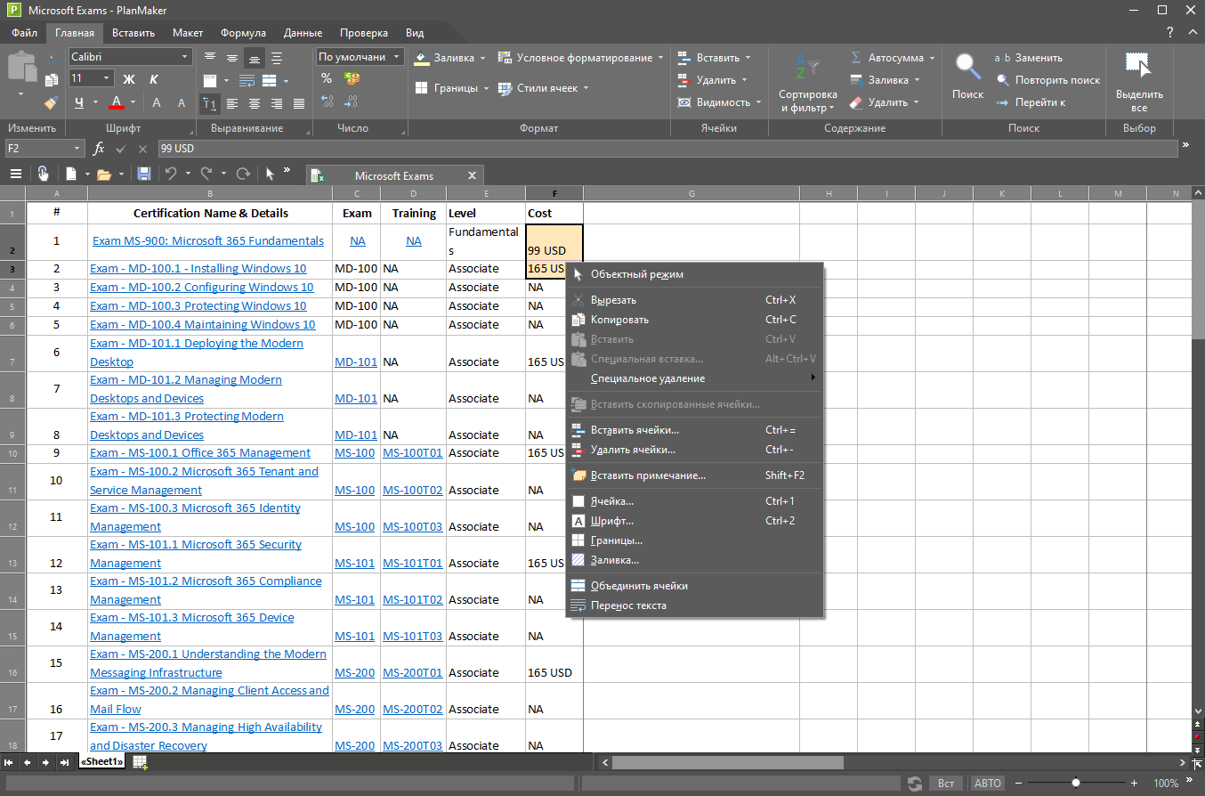This screenshot has width=1205, height=796.
Task: Toggle italic (К) formatting
Action: click(x=154, y=79)
